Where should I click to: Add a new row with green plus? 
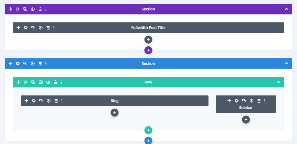[148, 130]
